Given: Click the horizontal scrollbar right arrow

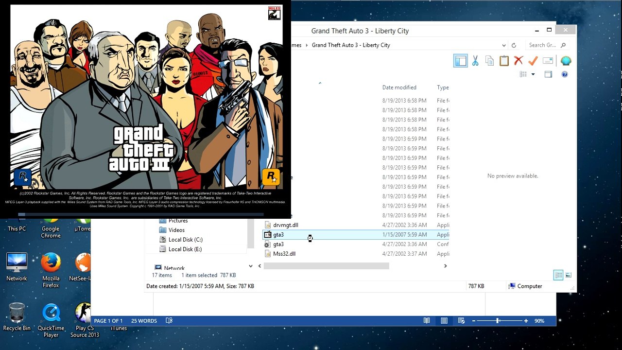Looking at the screenshot, I should click(445, 266).
